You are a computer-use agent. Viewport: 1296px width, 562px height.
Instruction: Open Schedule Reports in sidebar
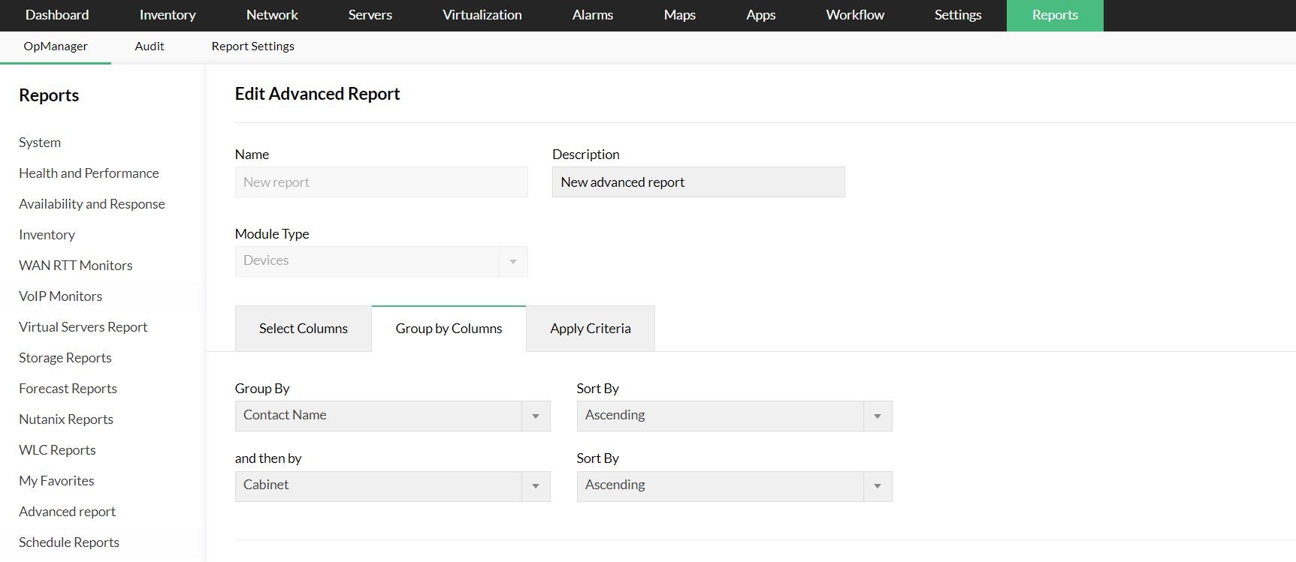[69, 542]
